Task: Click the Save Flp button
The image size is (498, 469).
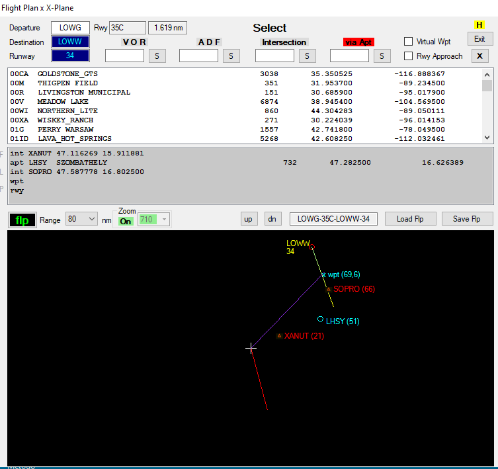Action: (x=466, y=219)
